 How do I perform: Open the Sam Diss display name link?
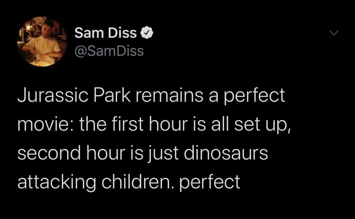(105, 33)
